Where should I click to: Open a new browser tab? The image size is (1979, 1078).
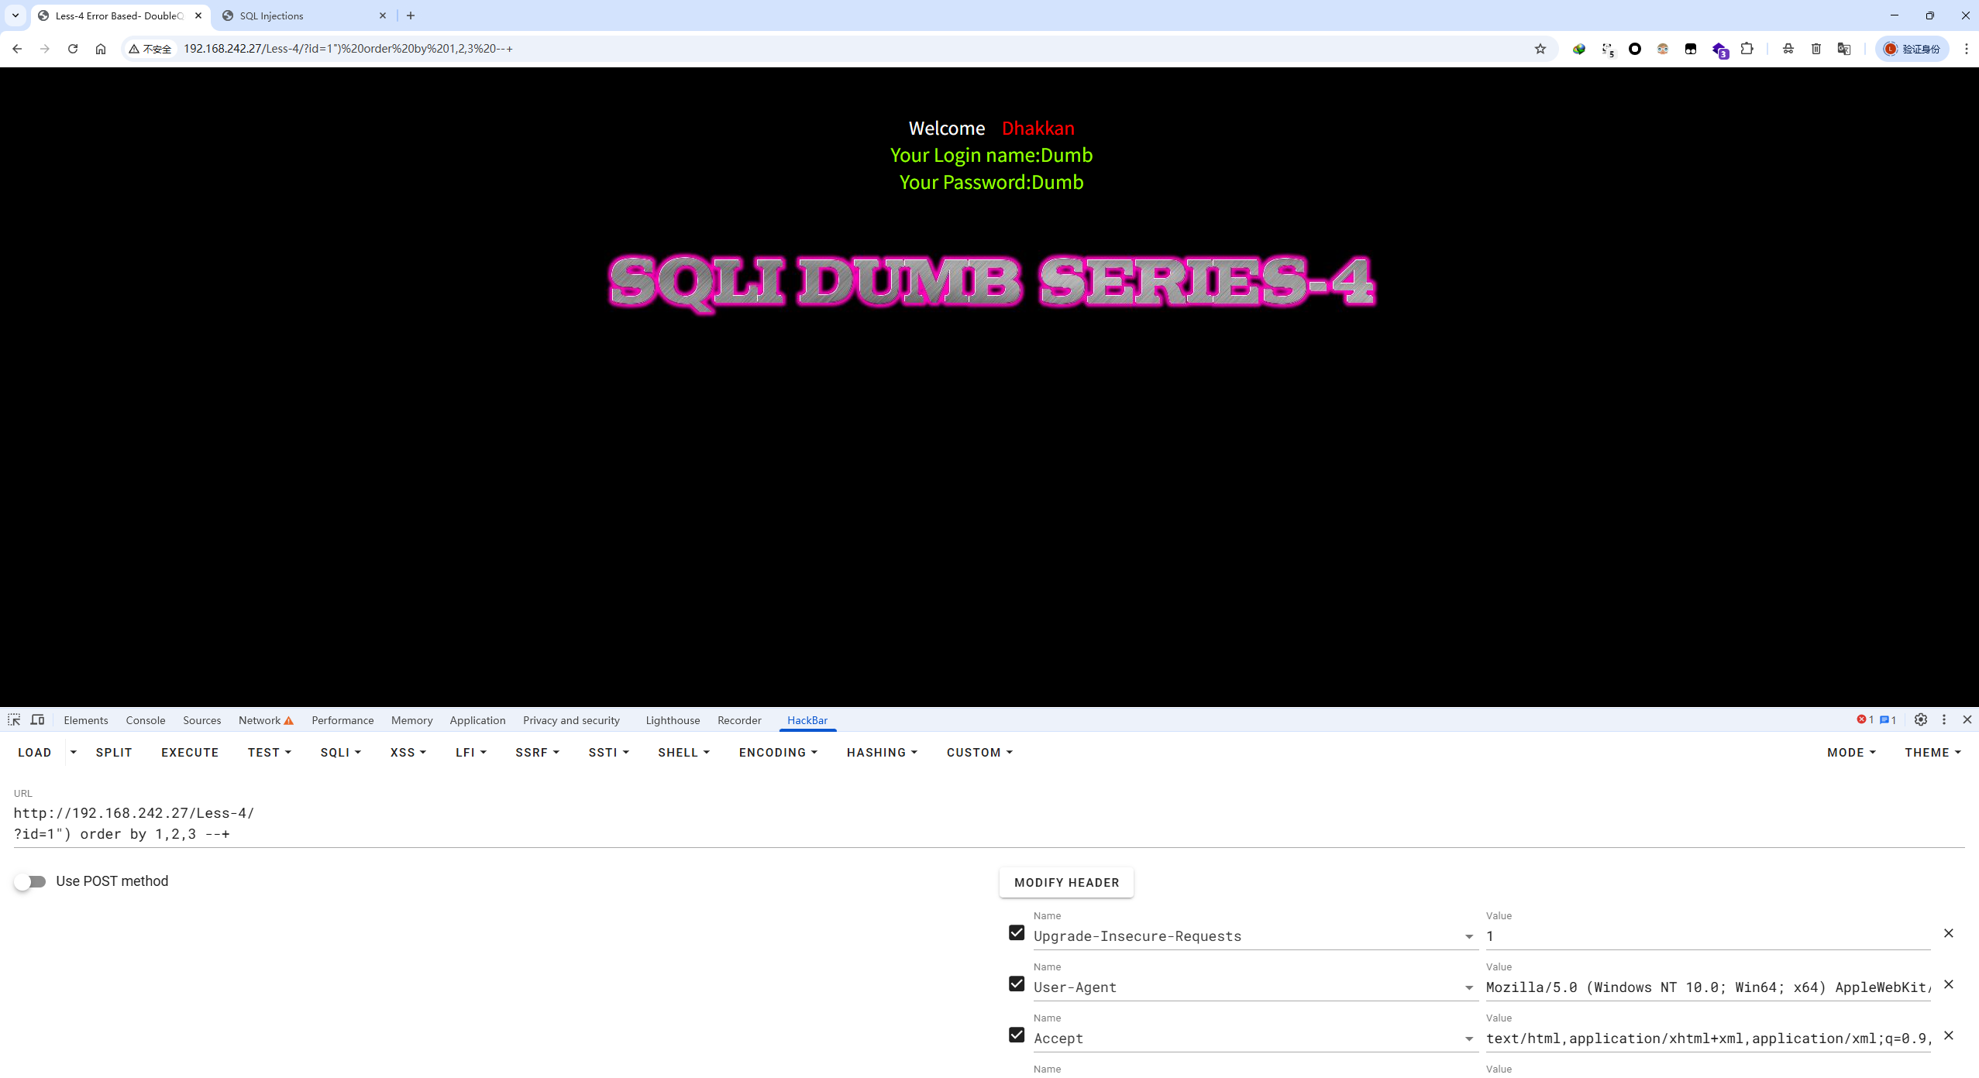(x=411, y=15)
